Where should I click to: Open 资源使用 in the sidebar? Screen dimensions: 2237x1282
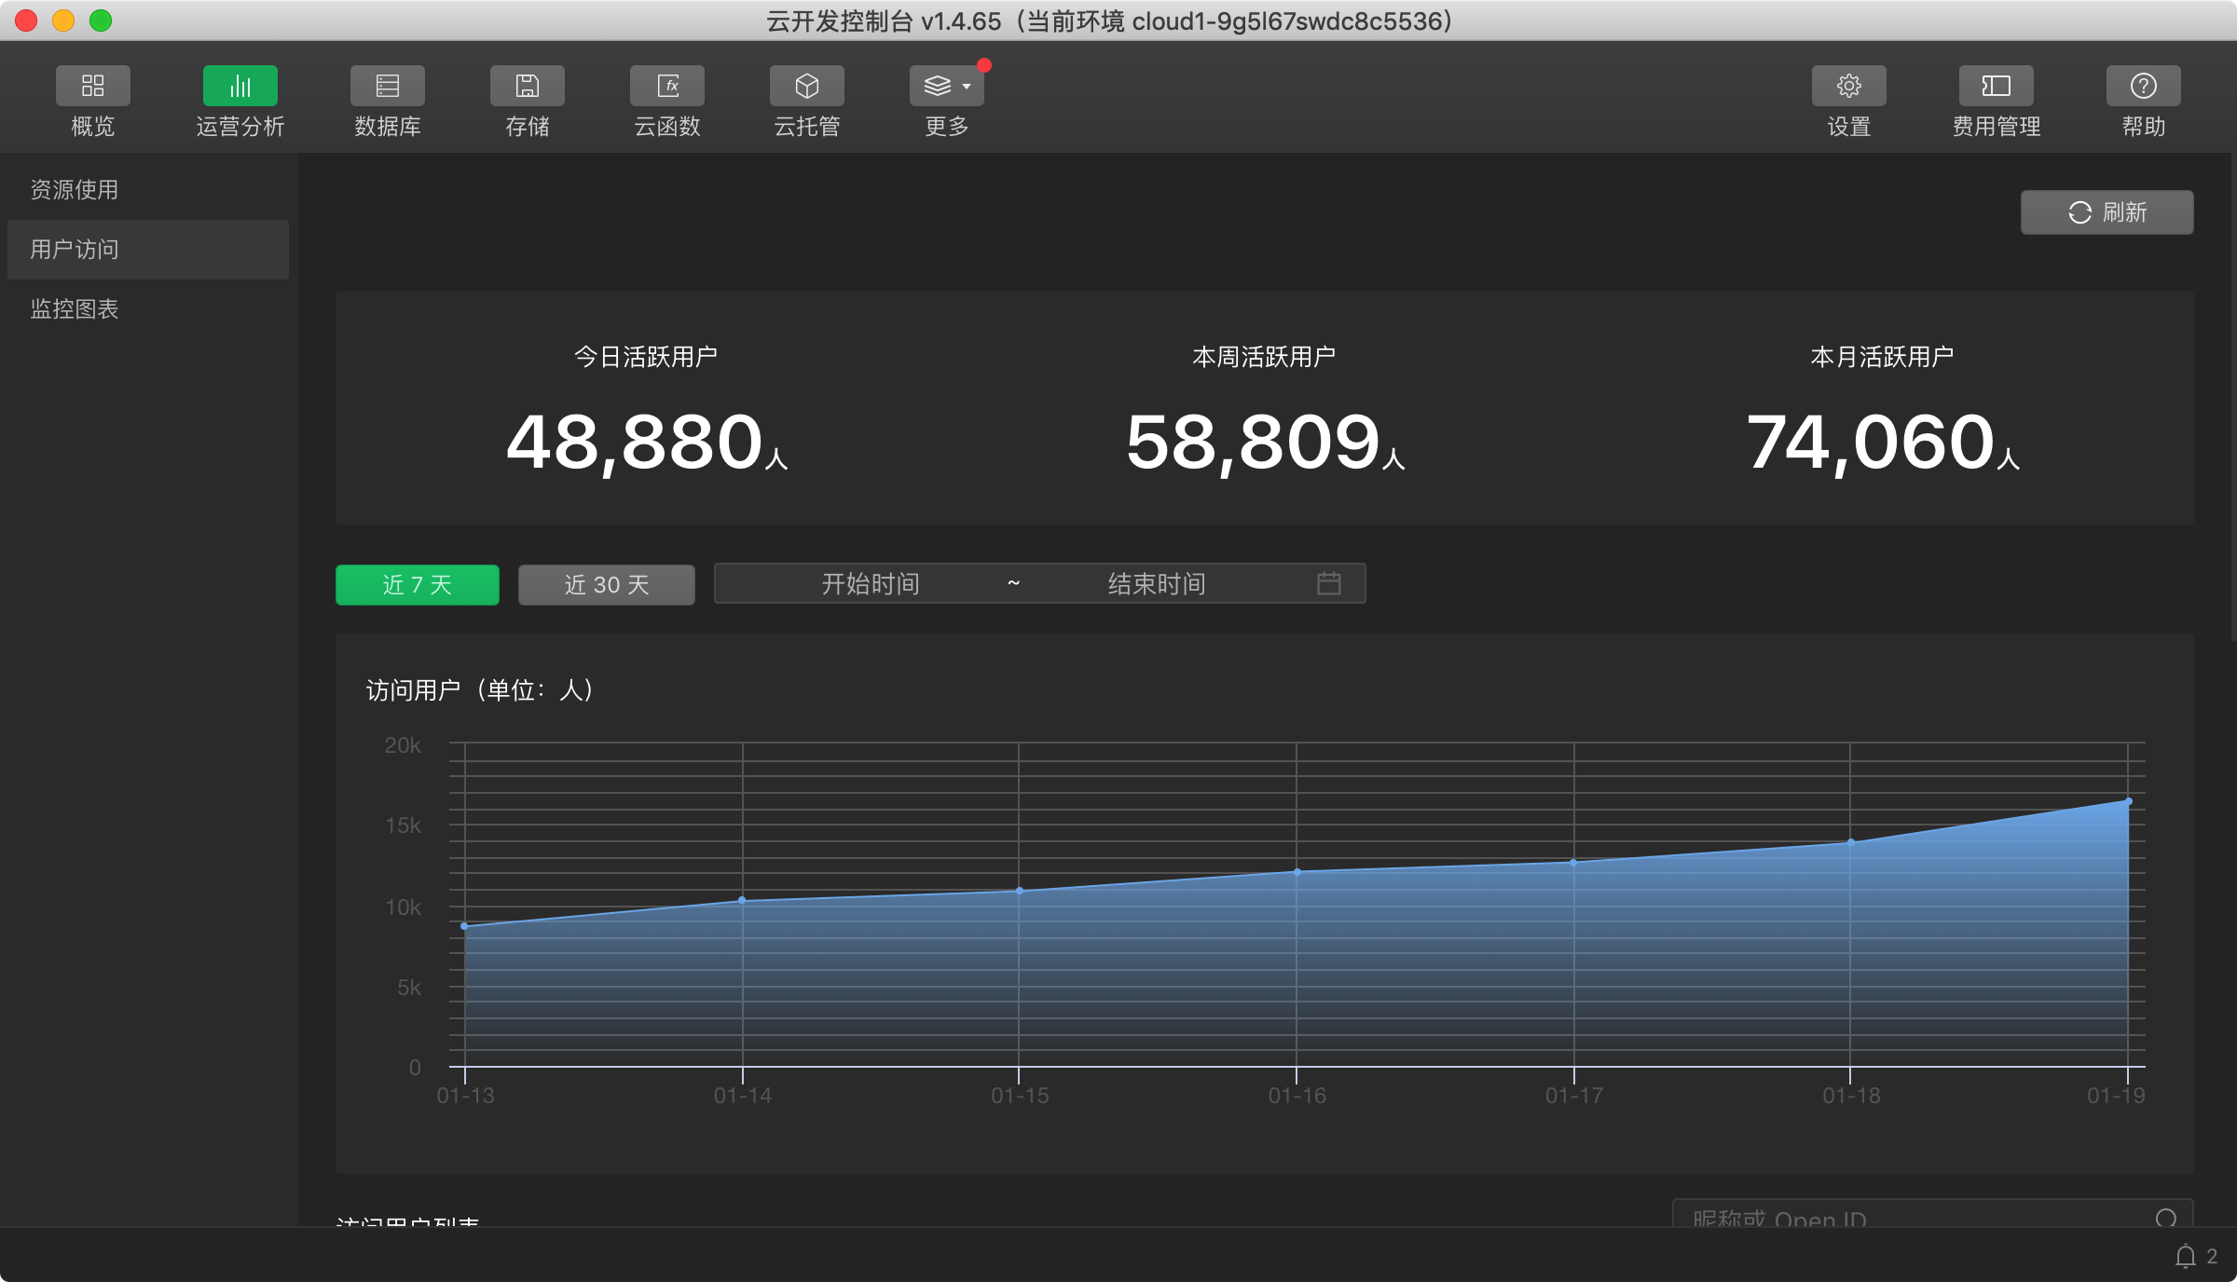click(75, 190)
